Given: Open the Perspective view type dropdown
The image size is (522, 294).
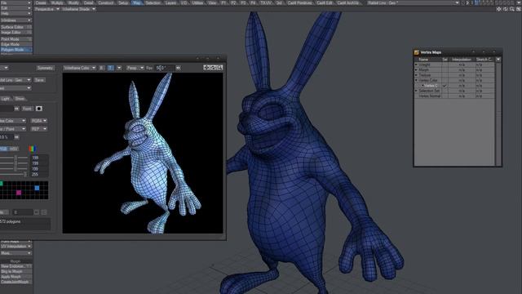Looking at the screenshot, I should point(47,9).
